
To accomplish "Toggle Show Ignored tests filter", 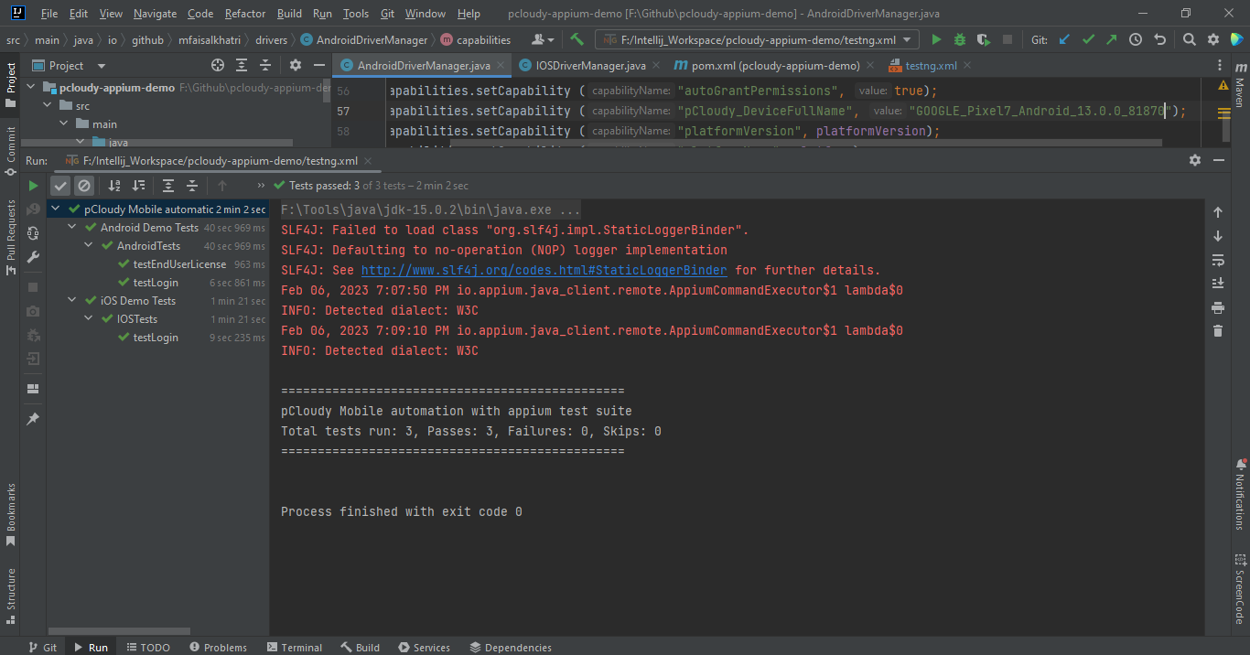I will coord(84,186).
